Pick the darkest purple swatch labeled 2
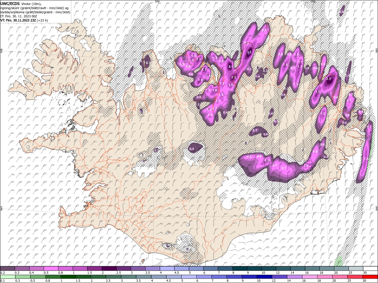The height and width of the screenshot is (283, 378). 109,269
